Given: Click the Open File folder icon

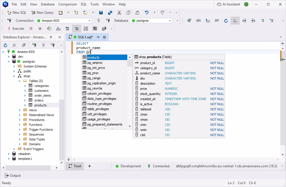Looking at the screenshot, I should point(85,13).
